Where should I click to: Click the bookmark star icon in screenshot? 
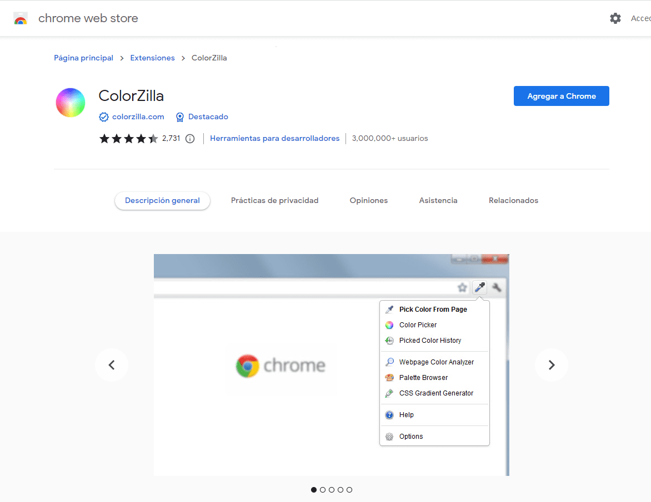tap(462, 287)
